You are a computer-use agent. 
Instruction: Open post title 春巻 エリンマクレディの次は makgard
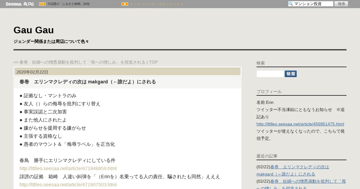[88, 82]
